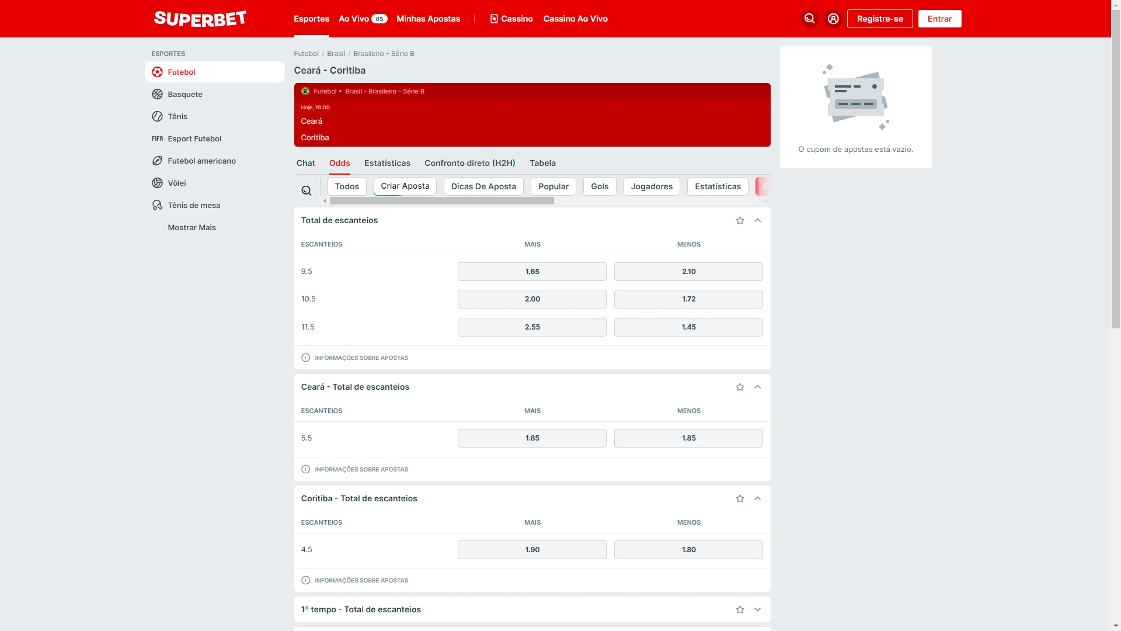This screenshot has height=631, width=1121.
Task: Select the Odds tab
Action: click(x=339, y=163)
